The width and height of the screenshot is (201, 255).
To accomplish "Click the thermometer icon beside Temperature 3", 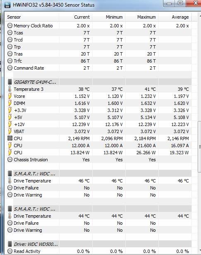I will click(x=10, y=89).
